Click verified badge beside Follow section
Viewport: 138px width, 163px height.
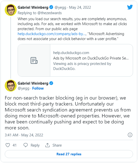(x=51, y=83)
